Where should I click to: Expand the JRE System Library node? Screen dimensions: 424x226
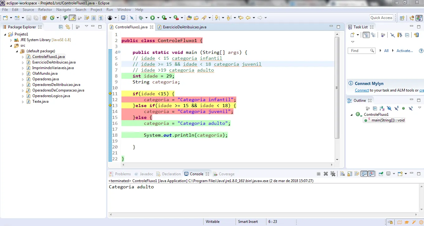tap(11, 40)
